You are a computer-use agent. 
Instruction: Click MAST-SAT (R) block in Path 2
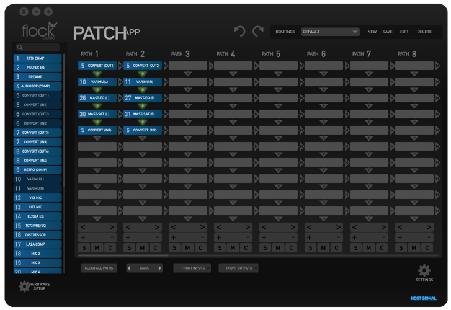(x=143, y=114)
